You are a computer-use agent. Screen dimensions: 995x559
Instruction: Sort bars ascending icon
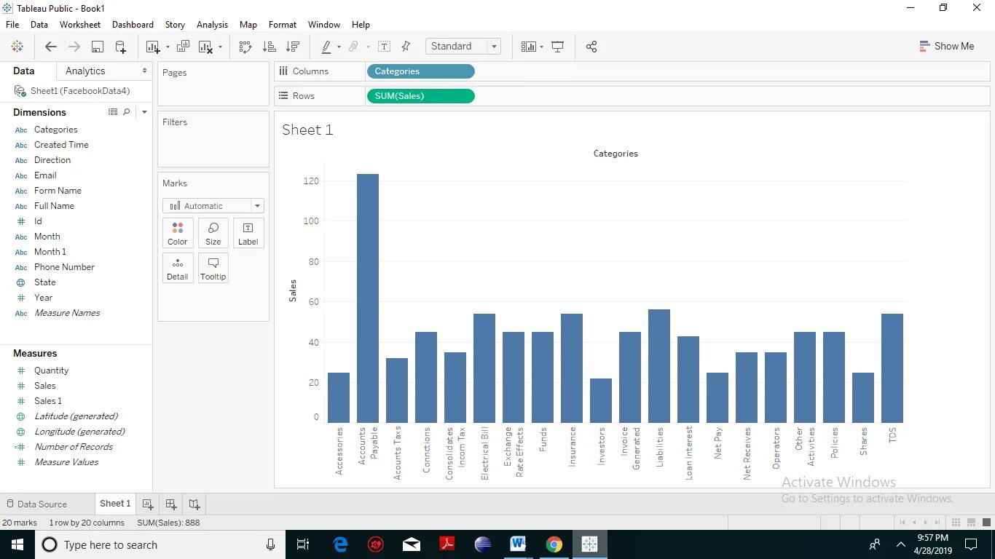(x=269, y=47)
